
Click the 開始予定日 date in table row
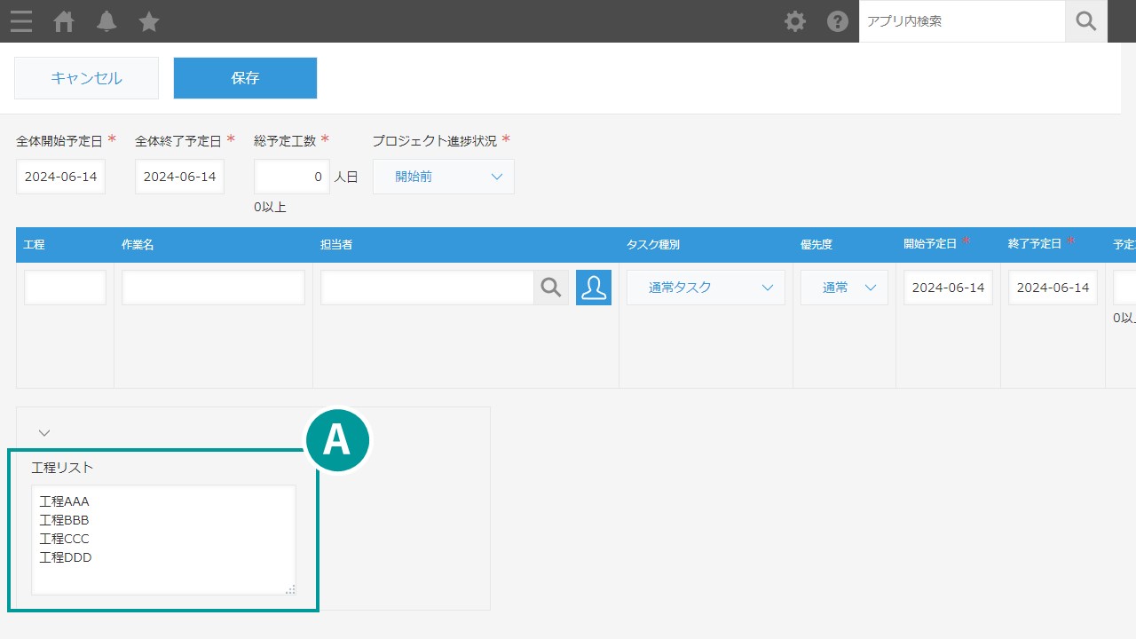coord(948,288)
